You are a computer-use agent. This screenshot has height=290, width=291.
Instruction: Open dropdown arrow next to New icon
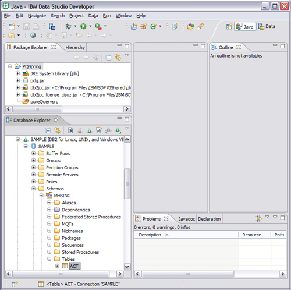[x=19, y=26]
